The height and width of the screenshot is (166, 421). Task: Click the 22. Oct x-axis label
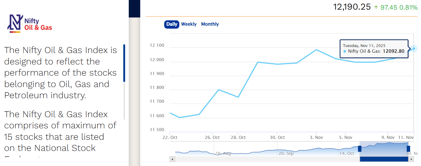click(170, 137)
